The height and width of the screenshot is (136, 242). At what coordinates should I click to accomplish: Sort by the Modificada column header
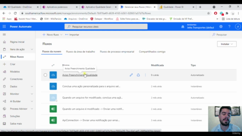(157, 65)
